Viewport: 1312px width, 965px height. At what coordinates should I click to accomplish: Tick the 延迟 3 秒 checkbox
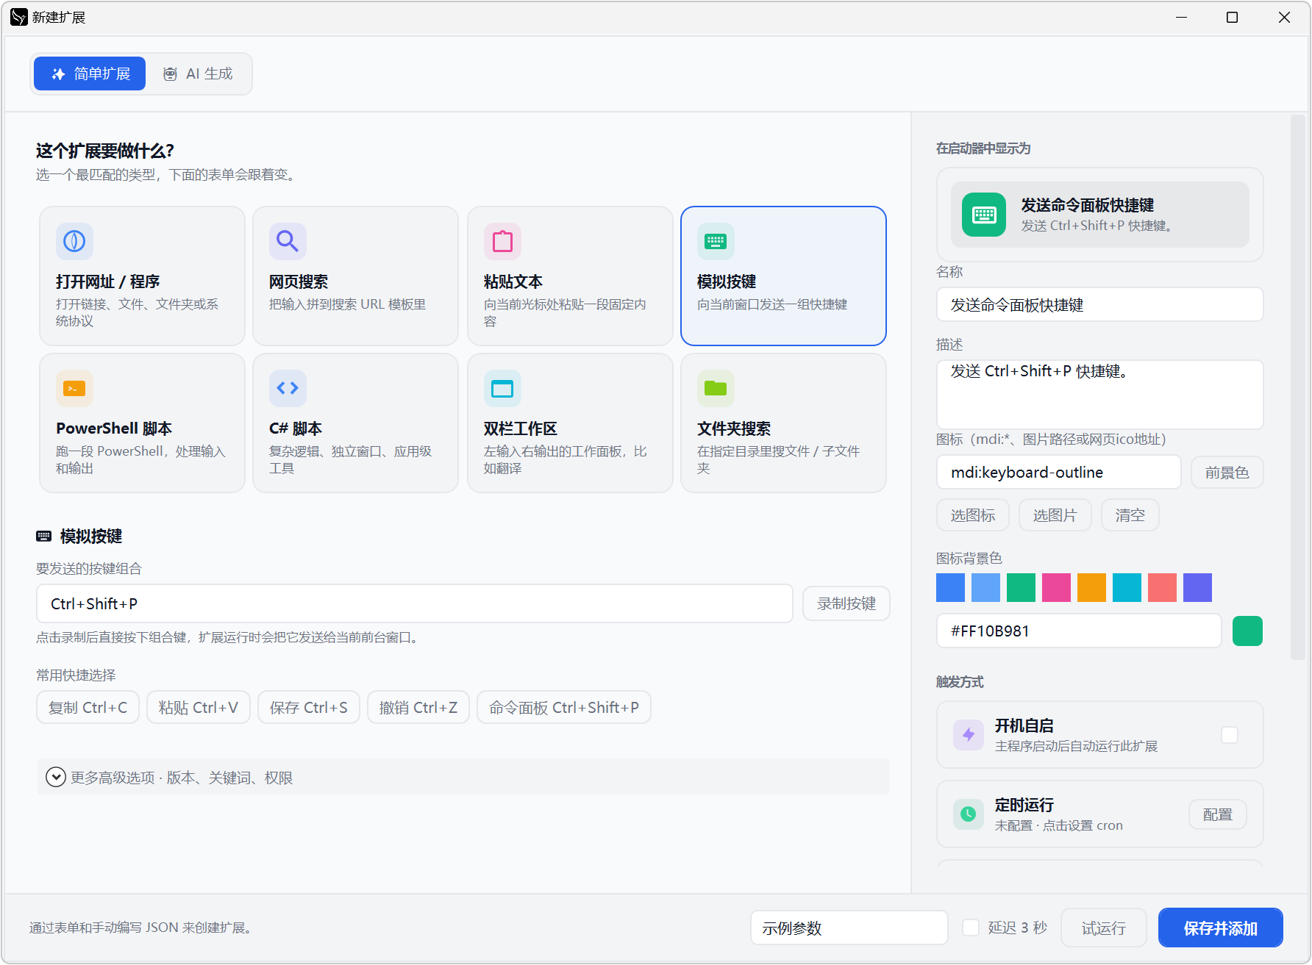tap(971, 928)
